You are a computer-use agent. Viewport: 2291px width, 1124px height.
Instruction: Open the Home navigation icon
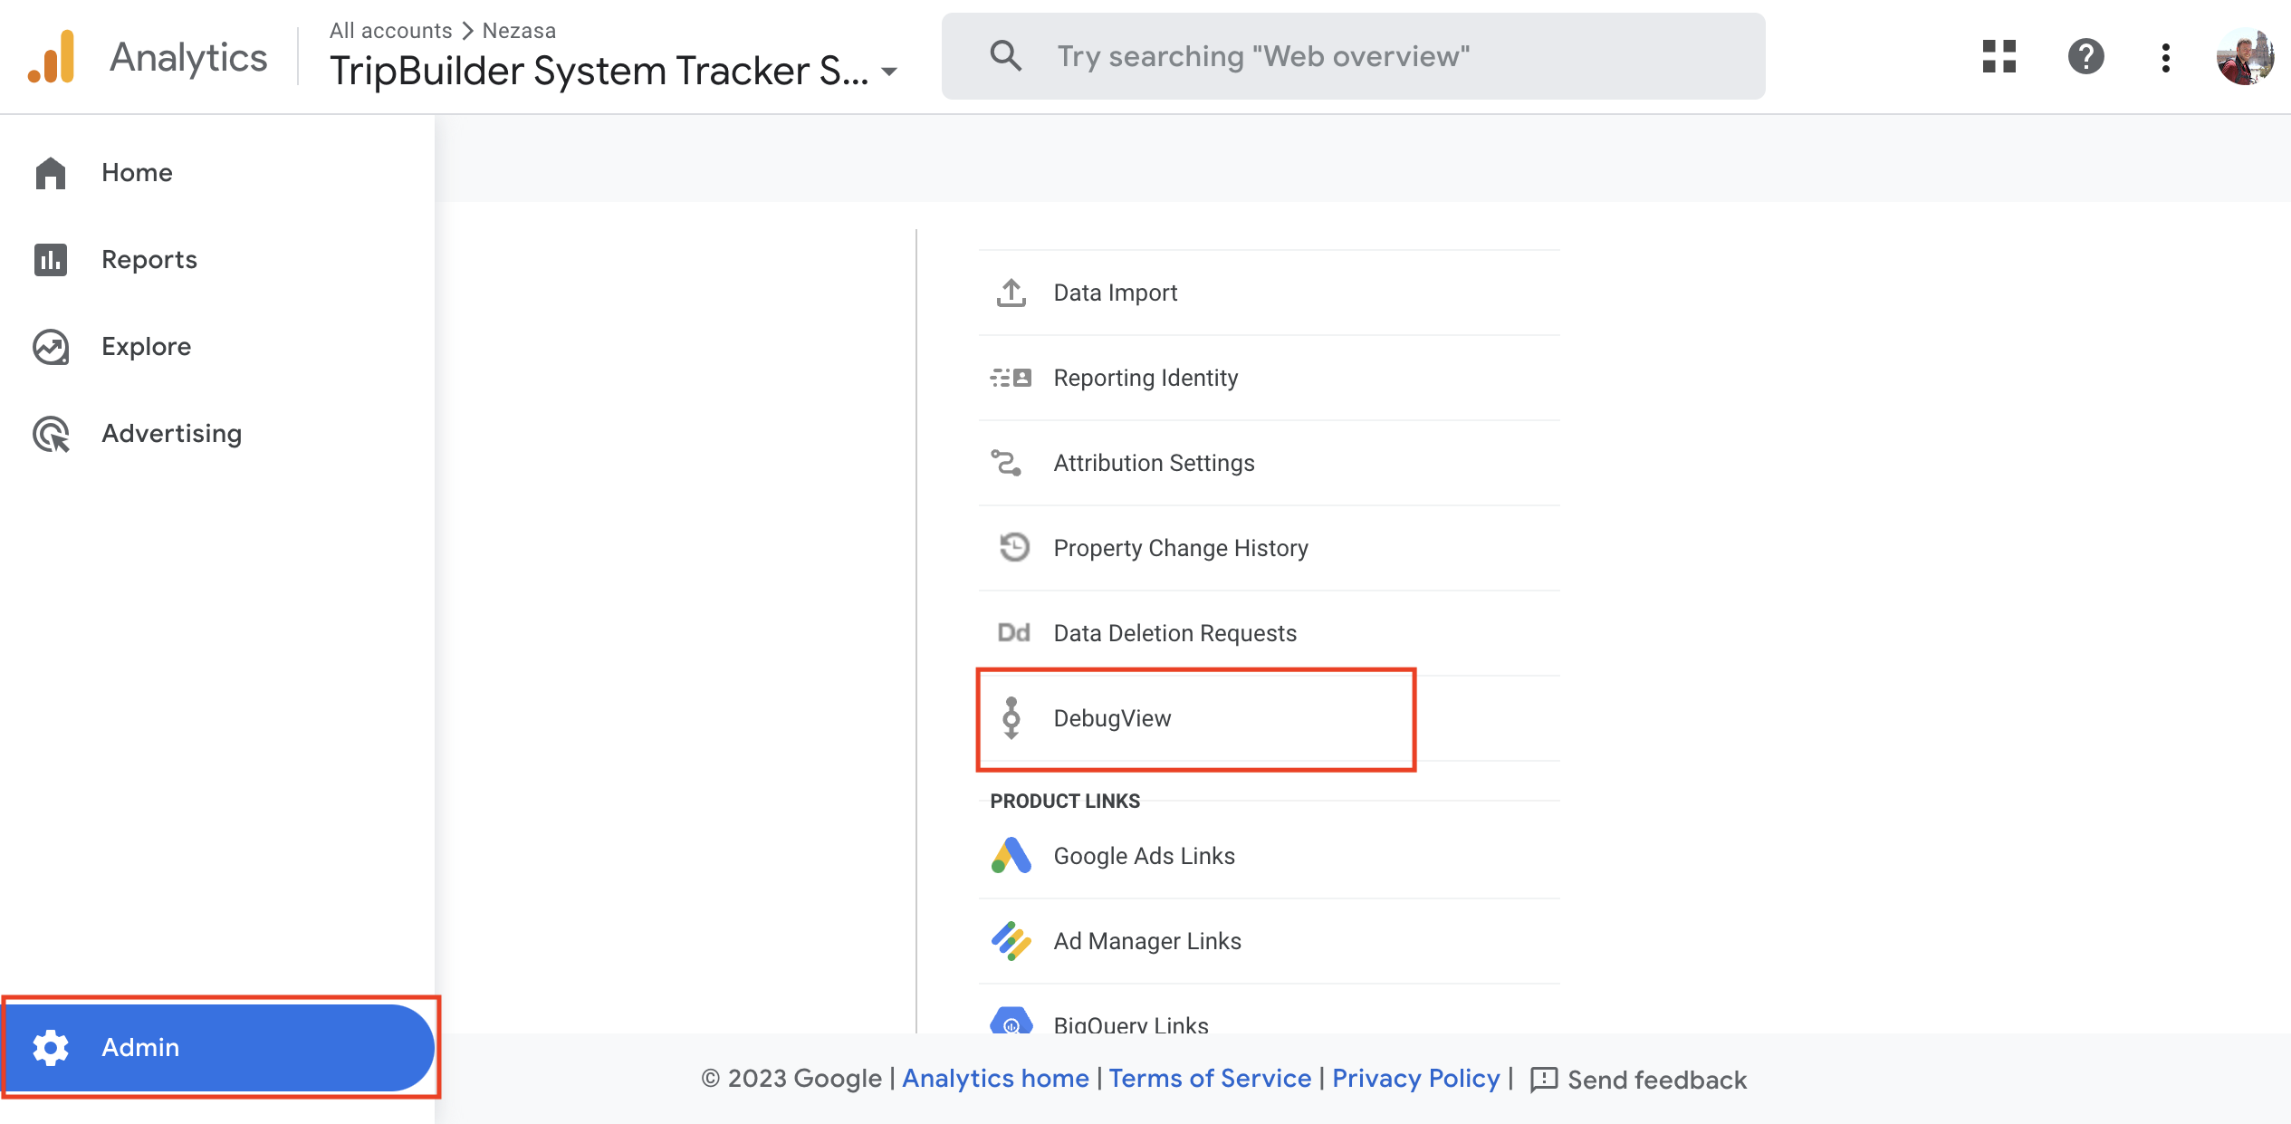pyautogui.click(x=51, y=173)
